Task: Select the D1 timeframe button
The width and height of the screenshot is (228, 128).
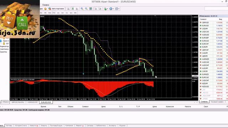Action: (67, 13)
